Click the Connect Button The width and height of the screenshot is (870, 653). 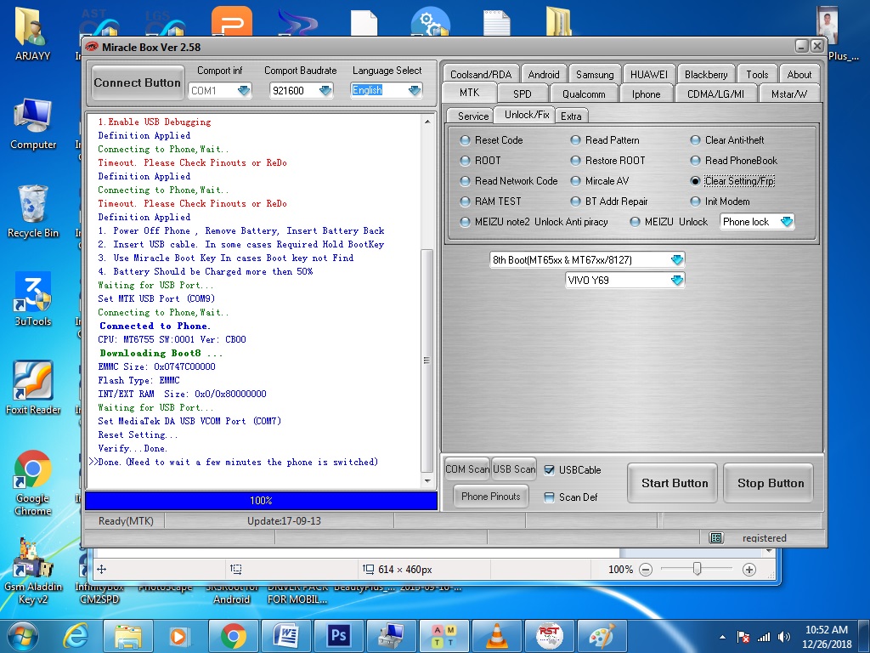[138, 82]
